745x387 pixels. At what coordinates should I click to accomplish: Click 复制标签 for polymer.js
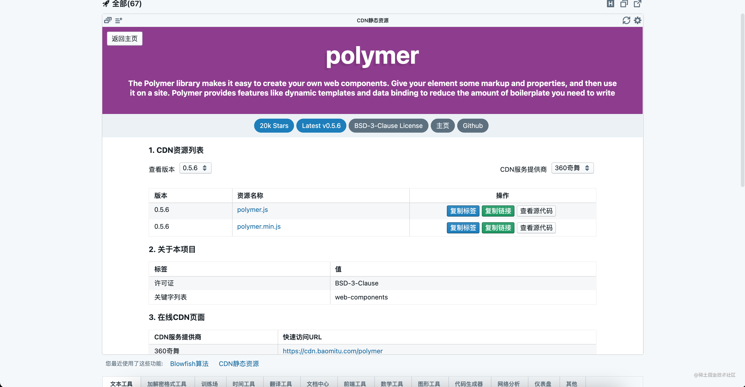(463, 211)
